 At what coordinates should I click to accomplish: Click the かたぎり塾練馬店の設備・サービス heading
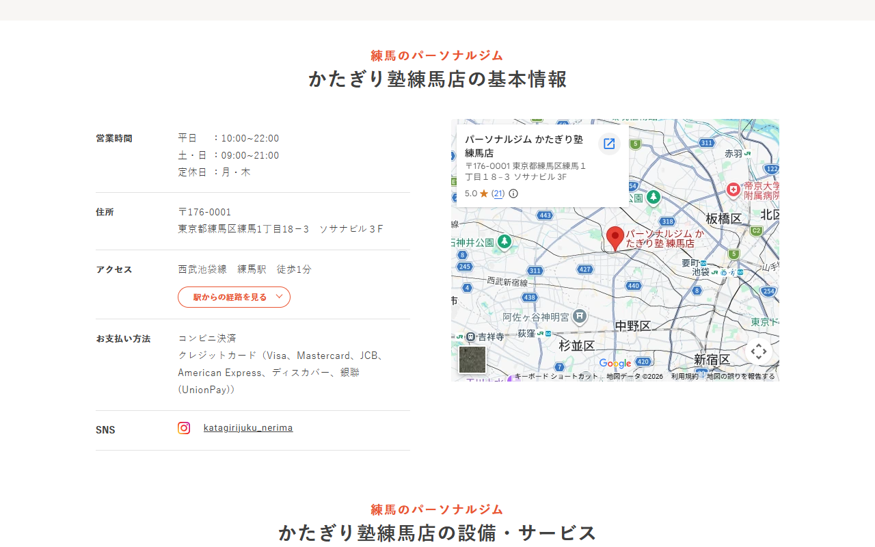[x=437, y=533]
